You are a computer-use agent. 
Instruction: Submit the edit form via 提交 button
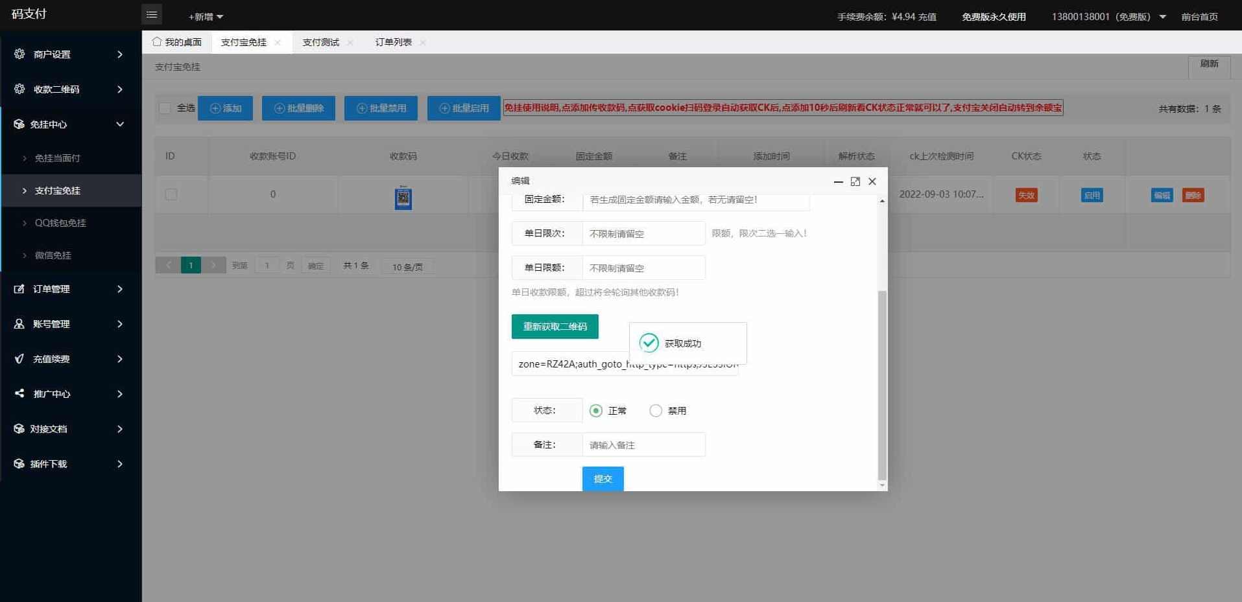pyautogui.click(x=602, y=478)
